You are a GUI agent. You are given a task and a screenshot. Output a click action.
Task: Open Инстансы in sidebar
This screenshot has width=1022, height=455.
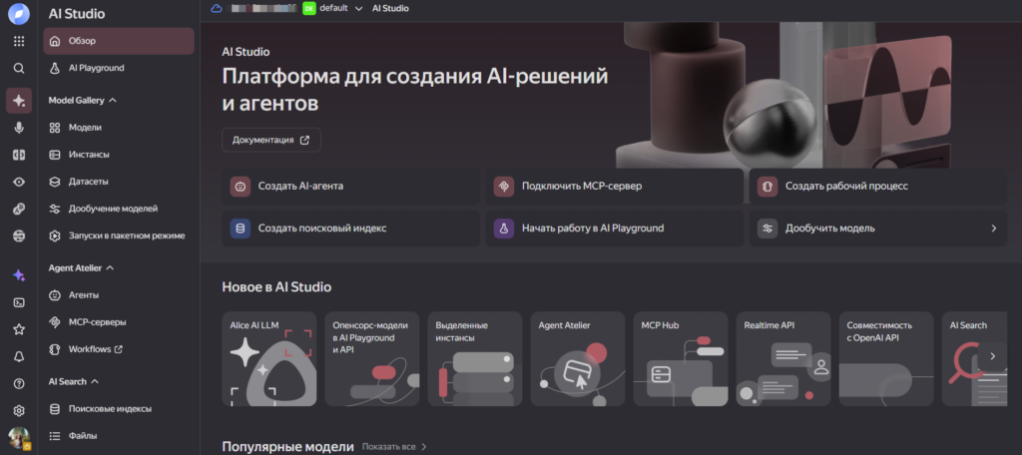click(119, 155)
